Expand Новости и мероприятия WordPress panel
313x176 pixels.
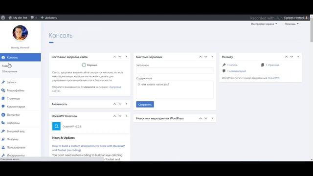(212, 118)
